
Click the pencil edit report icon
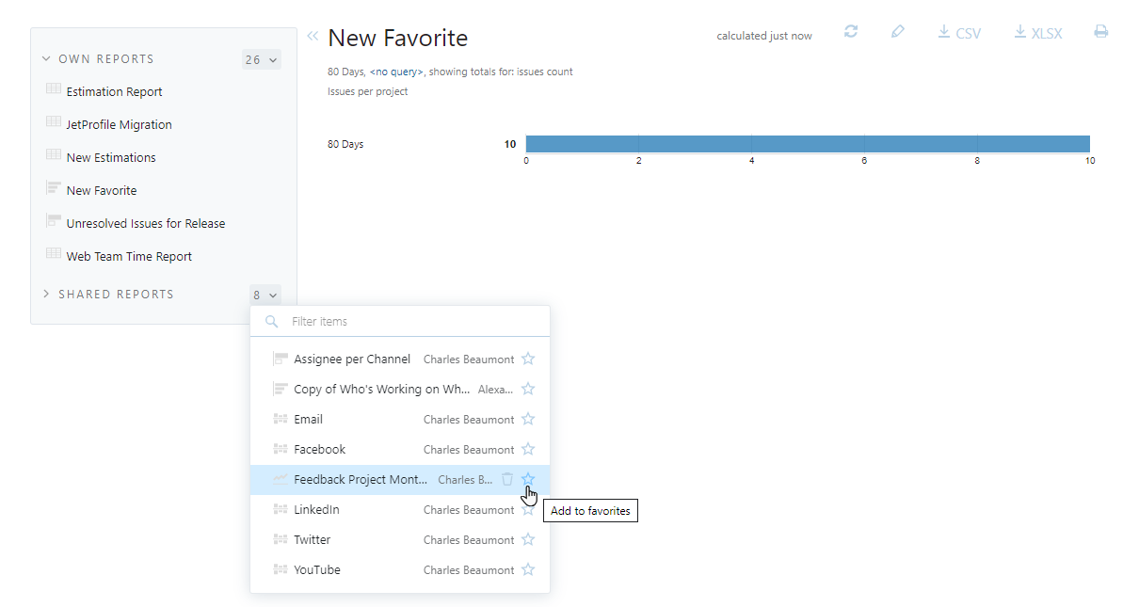(898, 32)
